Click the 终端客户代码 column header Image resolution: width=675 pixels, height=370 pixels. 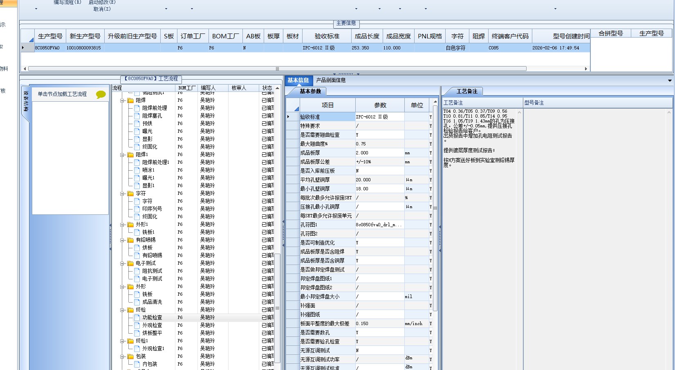[510, 36]
